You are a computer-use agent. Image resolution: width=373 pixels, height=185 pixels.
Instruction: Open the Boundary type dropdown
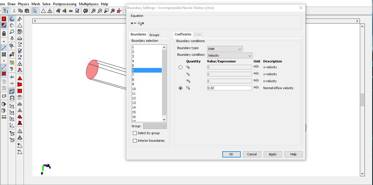[225, 49]
